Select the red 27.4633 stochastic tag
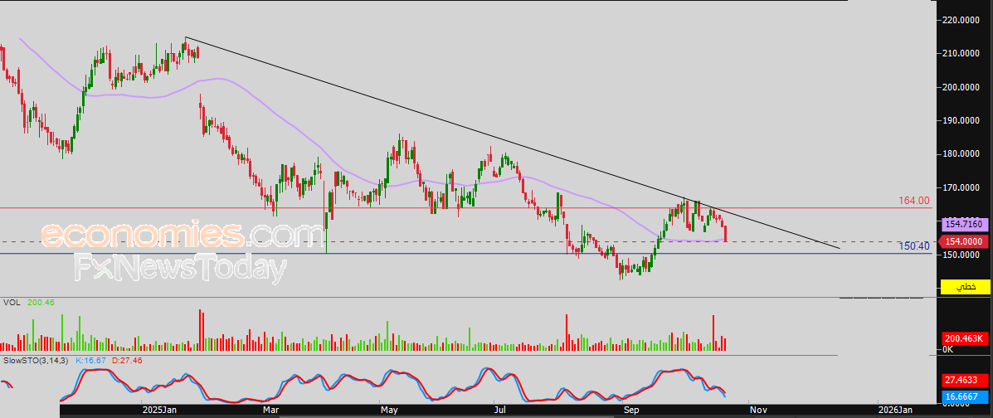The height and width of the screenshot is (418, 993). tap(966, 382)
